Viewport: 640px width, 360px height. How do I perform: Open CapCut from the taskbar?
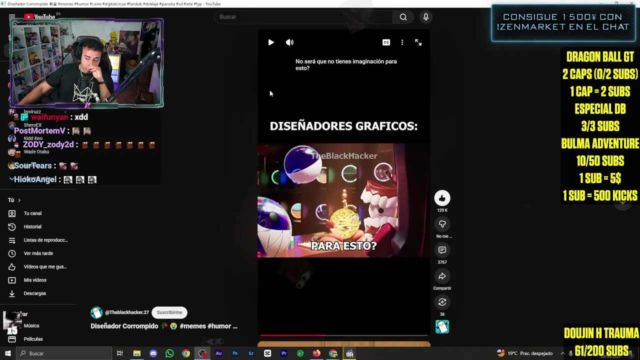(x=267, y=353)
